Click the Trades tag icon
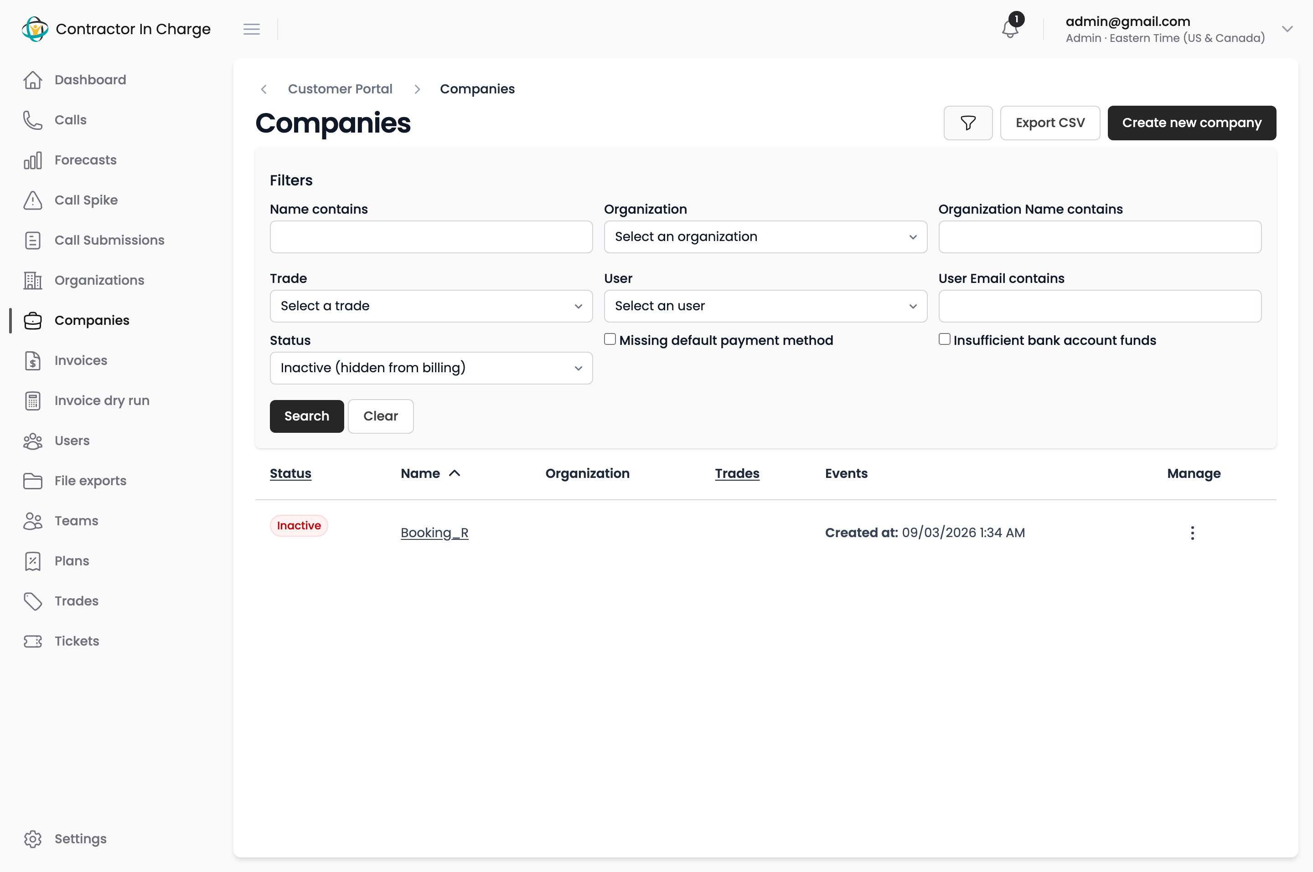This screenshot has height=872, width=1313. click(33, 600)
